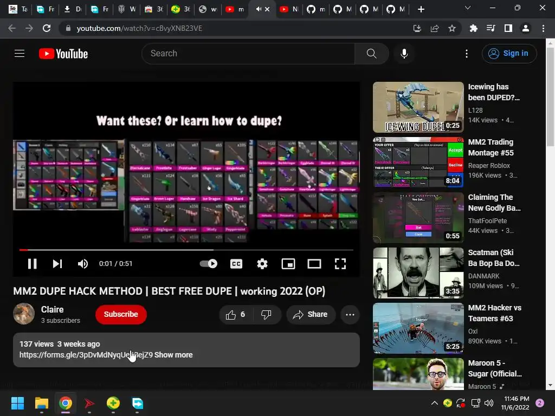The width and height of the screenshot is (555, 416).
Task: Go to YouTube home via logo
Action: tap(63, 54)
